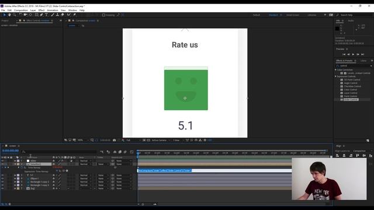Image resolution: width=374 pixels, height=210 pixels.
Task: Click the black color swatch in Info panel
Action: coord(337,29)
